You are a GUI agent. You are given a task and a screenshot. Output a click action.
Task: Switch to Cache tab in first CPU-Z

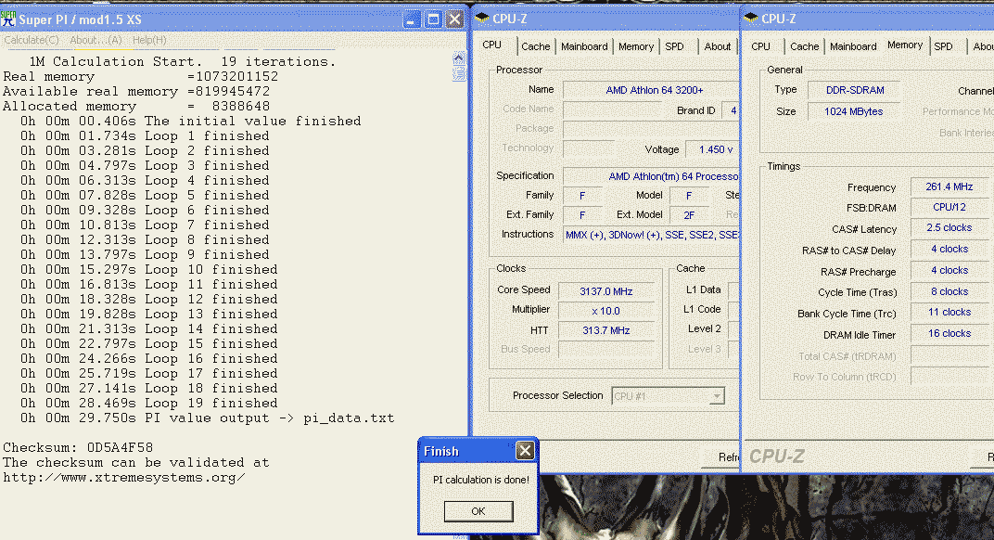click(x=536, y=46)
